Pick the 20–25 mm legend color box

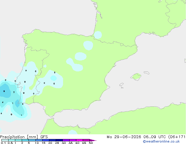pyautogui.click(x=53, y=140)
